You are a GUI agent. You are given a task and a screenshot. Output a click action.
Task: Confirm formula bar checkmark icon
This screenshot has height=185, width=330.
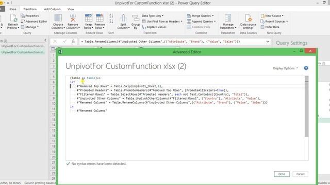coord(64,42)
